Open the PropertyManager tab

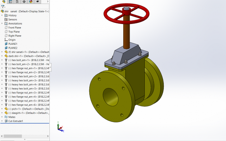click(10, 2)
